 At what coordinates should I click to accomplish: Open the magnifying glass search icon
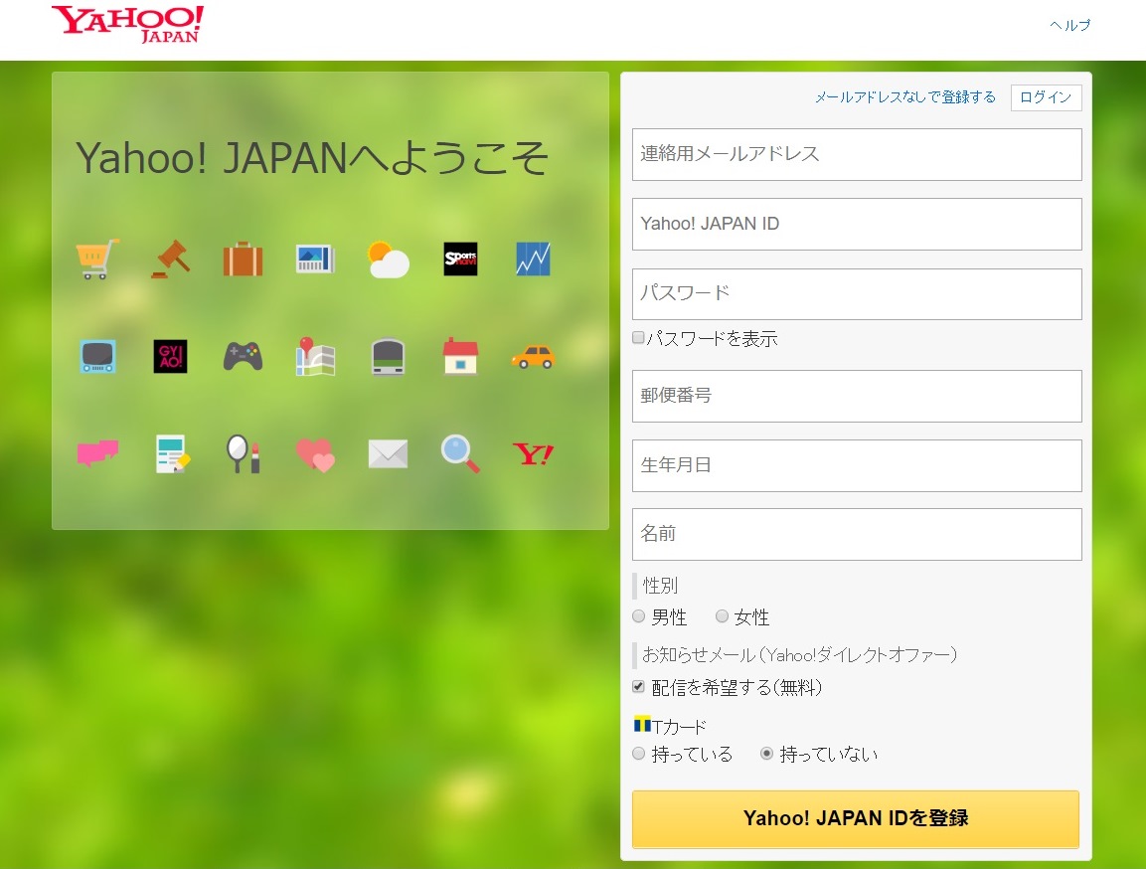coord(460,453)
